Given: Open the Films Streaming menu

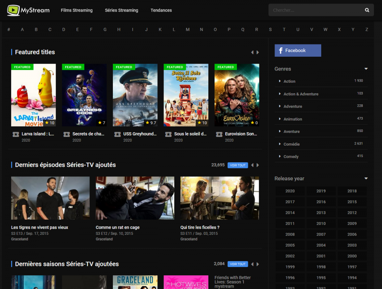Looking at the screenshot, I should pos(76,10).
